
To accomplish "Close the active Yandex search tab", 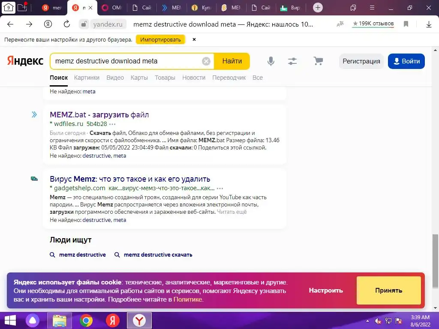I will coord(90,8).
